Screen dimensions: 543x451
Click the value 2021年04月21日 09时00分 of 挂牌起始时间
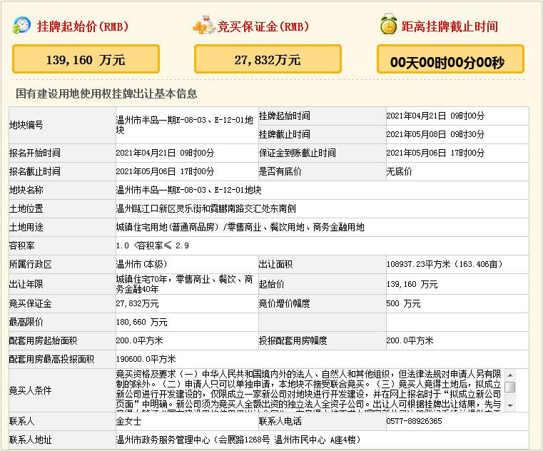(436, 116)
